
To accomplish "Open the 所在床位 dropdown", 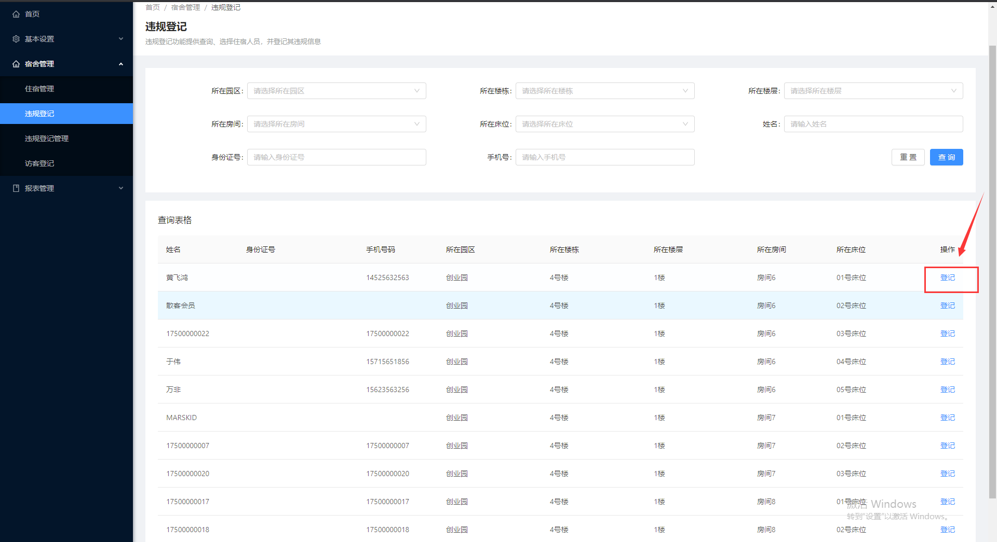I will tap(605, 124).
